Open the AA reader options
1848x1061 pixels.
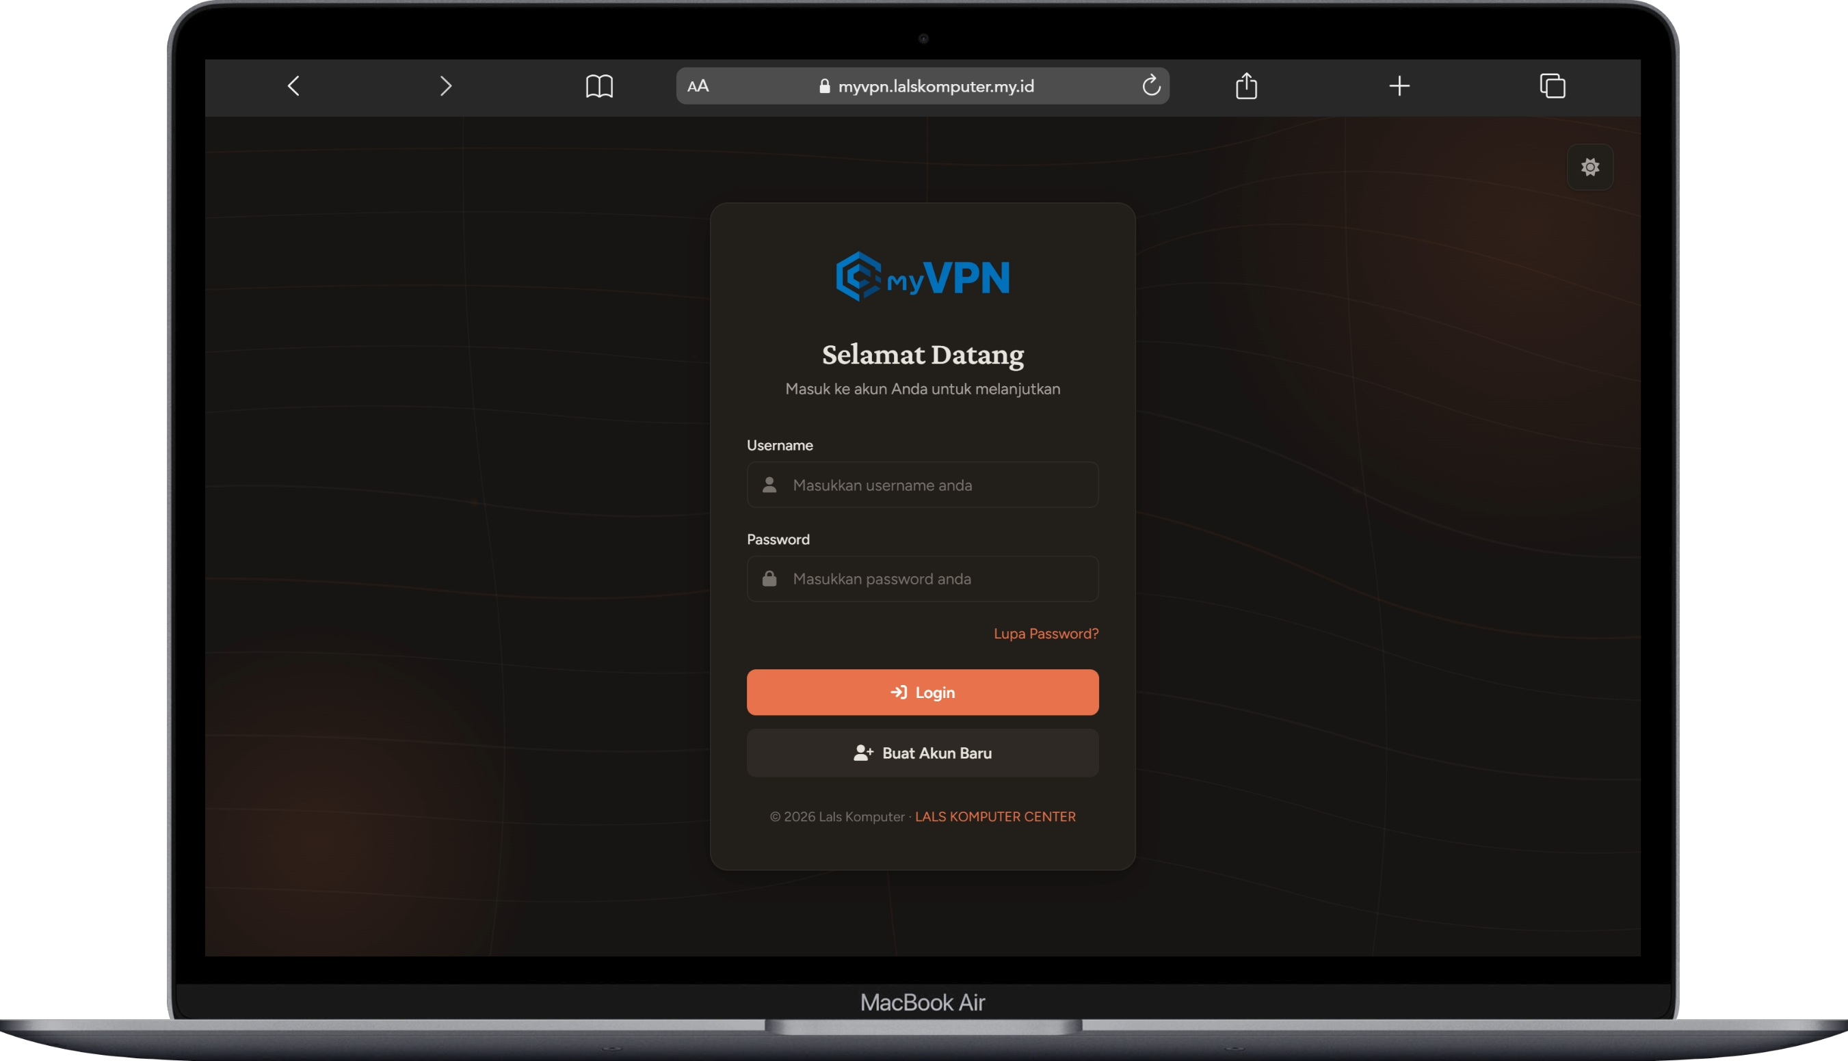(698, 86)
